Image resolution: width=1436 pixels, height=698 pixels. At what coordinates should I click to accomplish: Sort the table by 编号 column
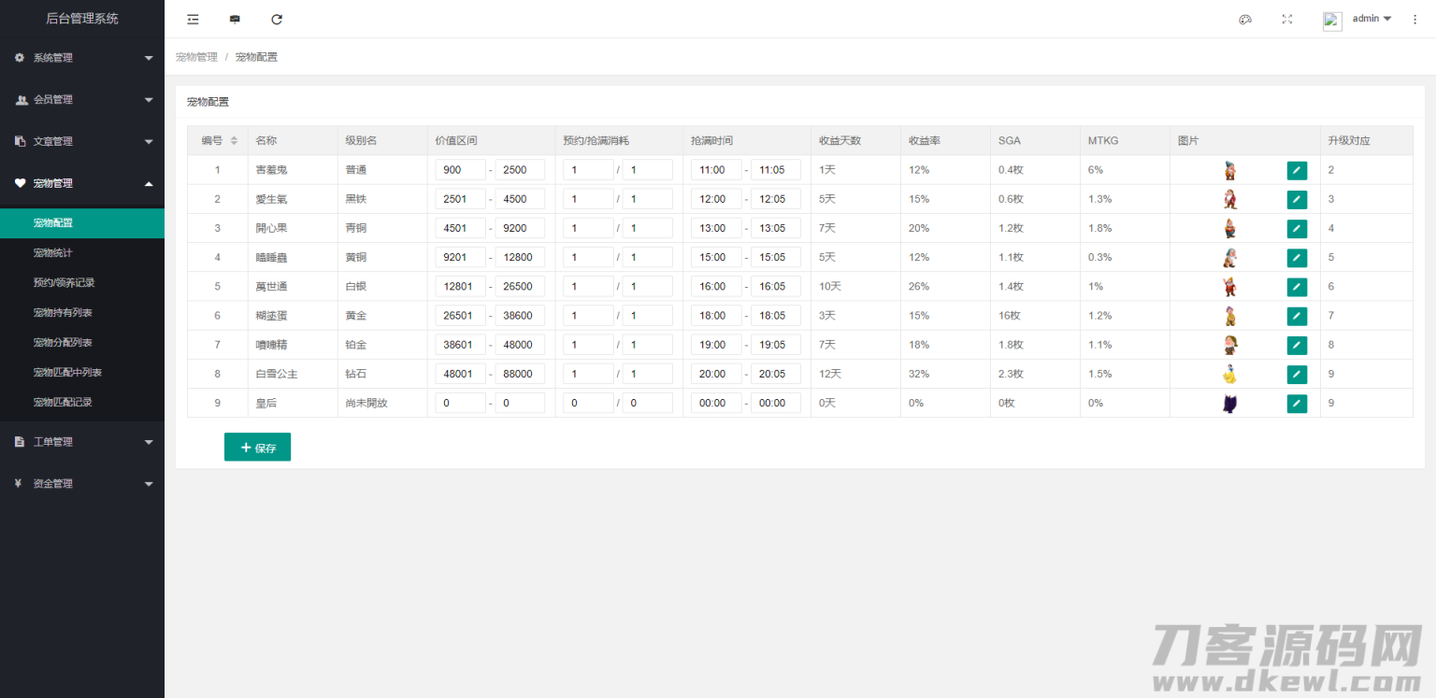click(x=234, y=140)
